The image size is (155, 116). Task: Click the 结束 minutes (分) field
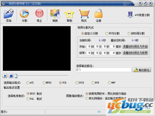96,53
